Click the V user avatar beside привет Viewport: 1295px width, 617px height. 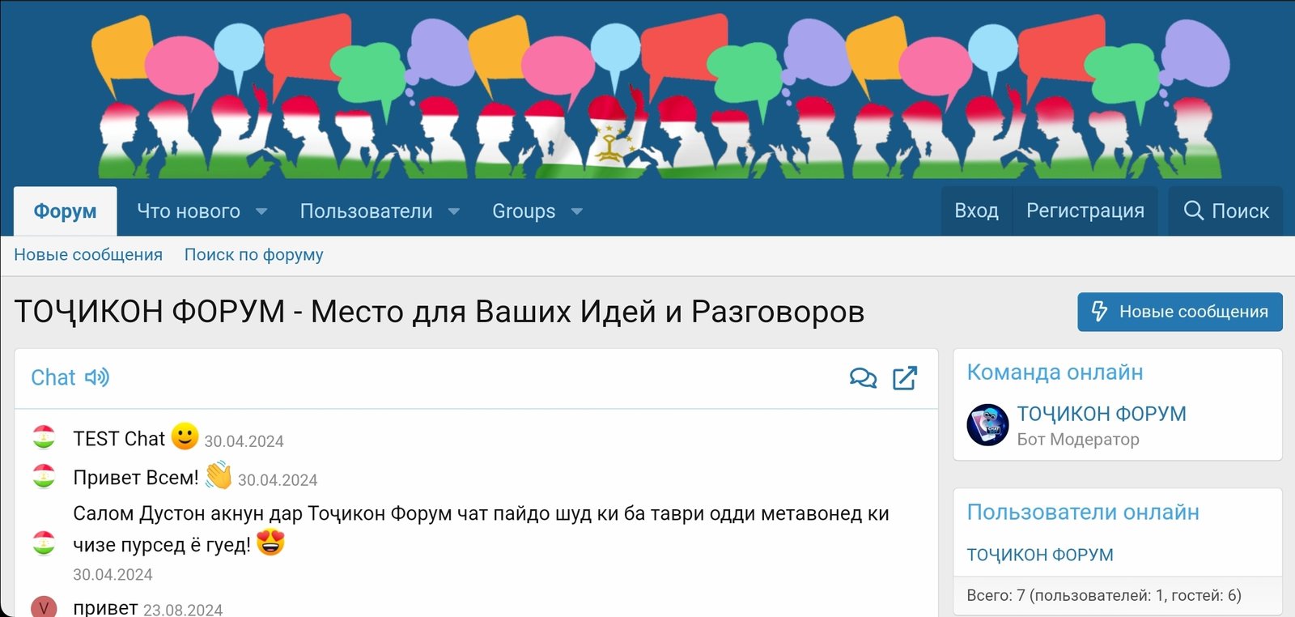(x=44, y=607)
